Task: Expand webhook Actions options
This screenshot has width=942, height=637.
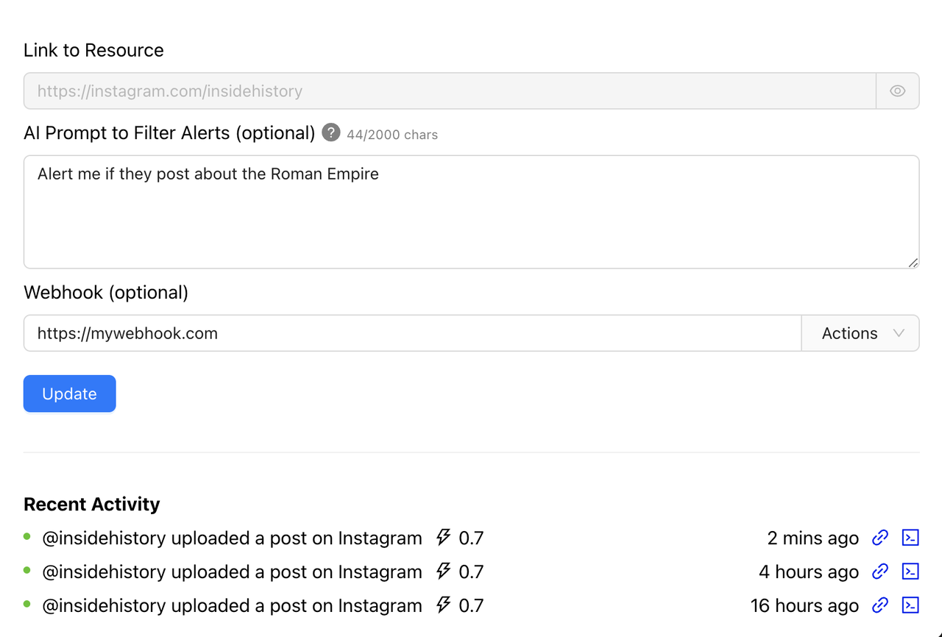Action: (x=860, y=332)
